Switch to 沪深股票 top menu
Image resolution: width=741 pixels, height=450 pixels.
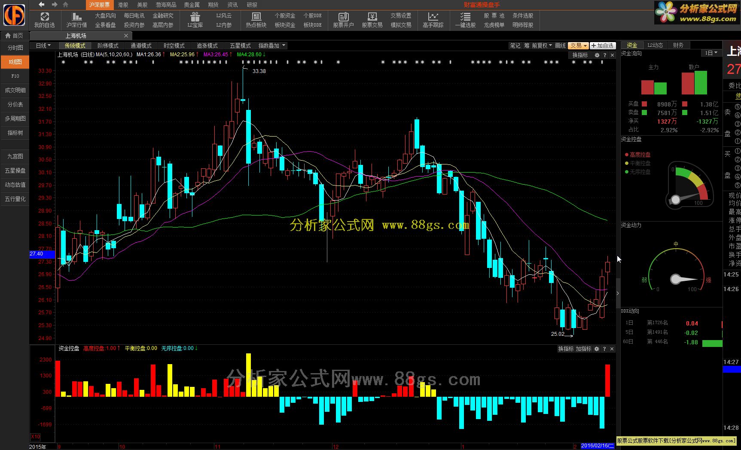[99, 5]
